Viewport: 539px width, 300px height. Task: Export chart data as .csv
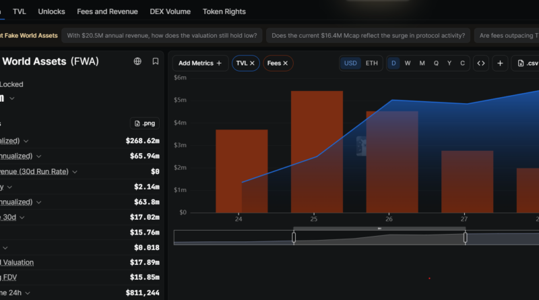click(526, 63)
